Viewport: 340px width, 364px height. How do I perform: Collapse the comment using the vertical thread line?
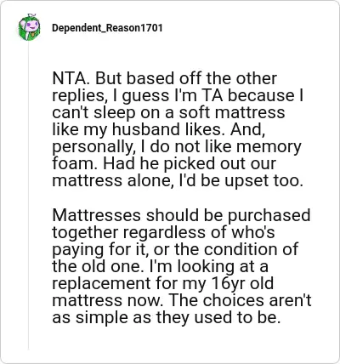28,196
